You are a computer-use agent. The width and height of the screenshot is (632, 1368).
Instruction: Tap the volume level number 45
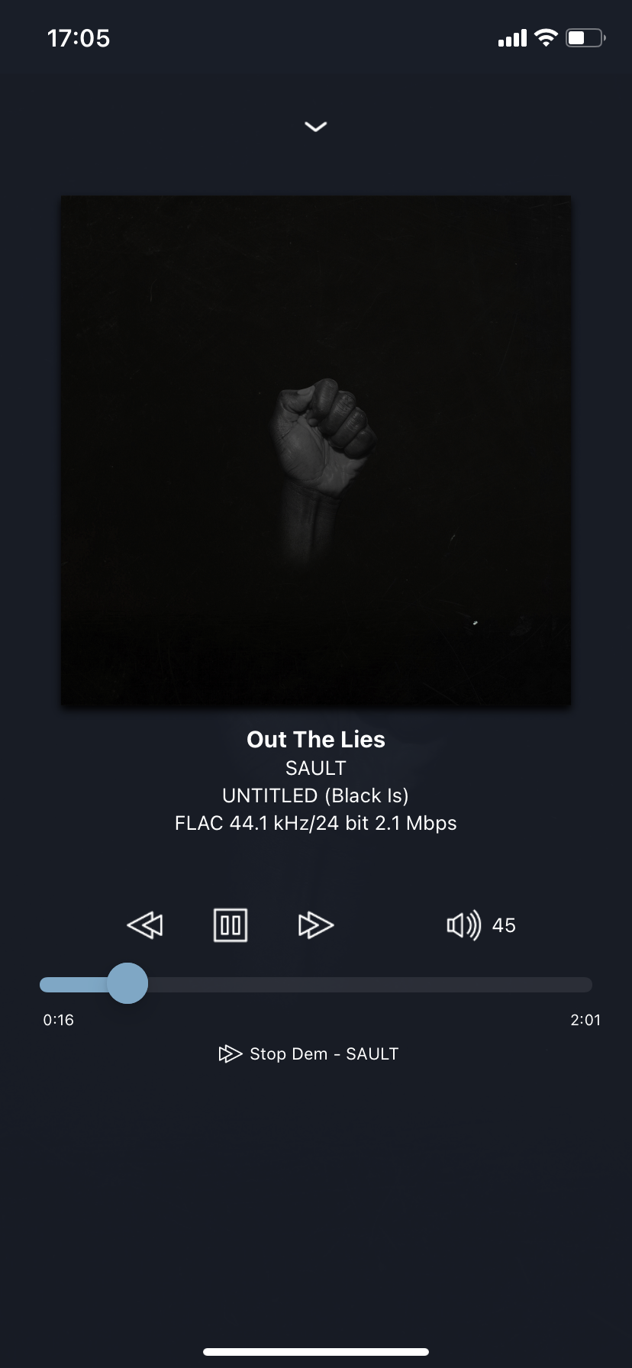[504, 925]
